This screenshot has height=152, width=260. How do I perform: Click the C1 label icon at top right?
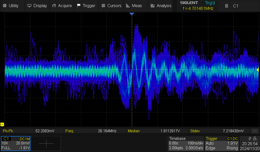click(232, 6)
